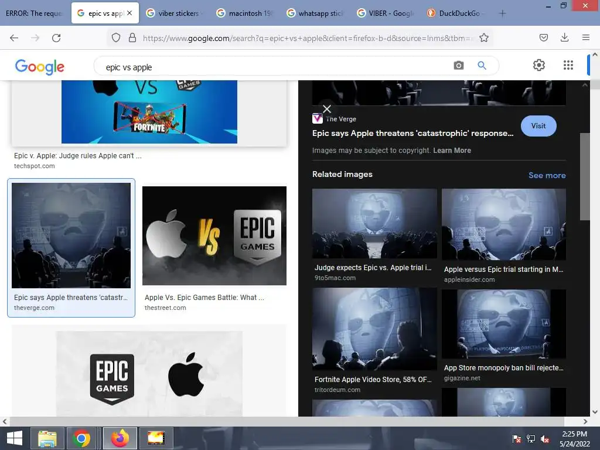This screenshot has height=450, width=600.
Task: Click See more related images
Action: click(x=547, y=175)
